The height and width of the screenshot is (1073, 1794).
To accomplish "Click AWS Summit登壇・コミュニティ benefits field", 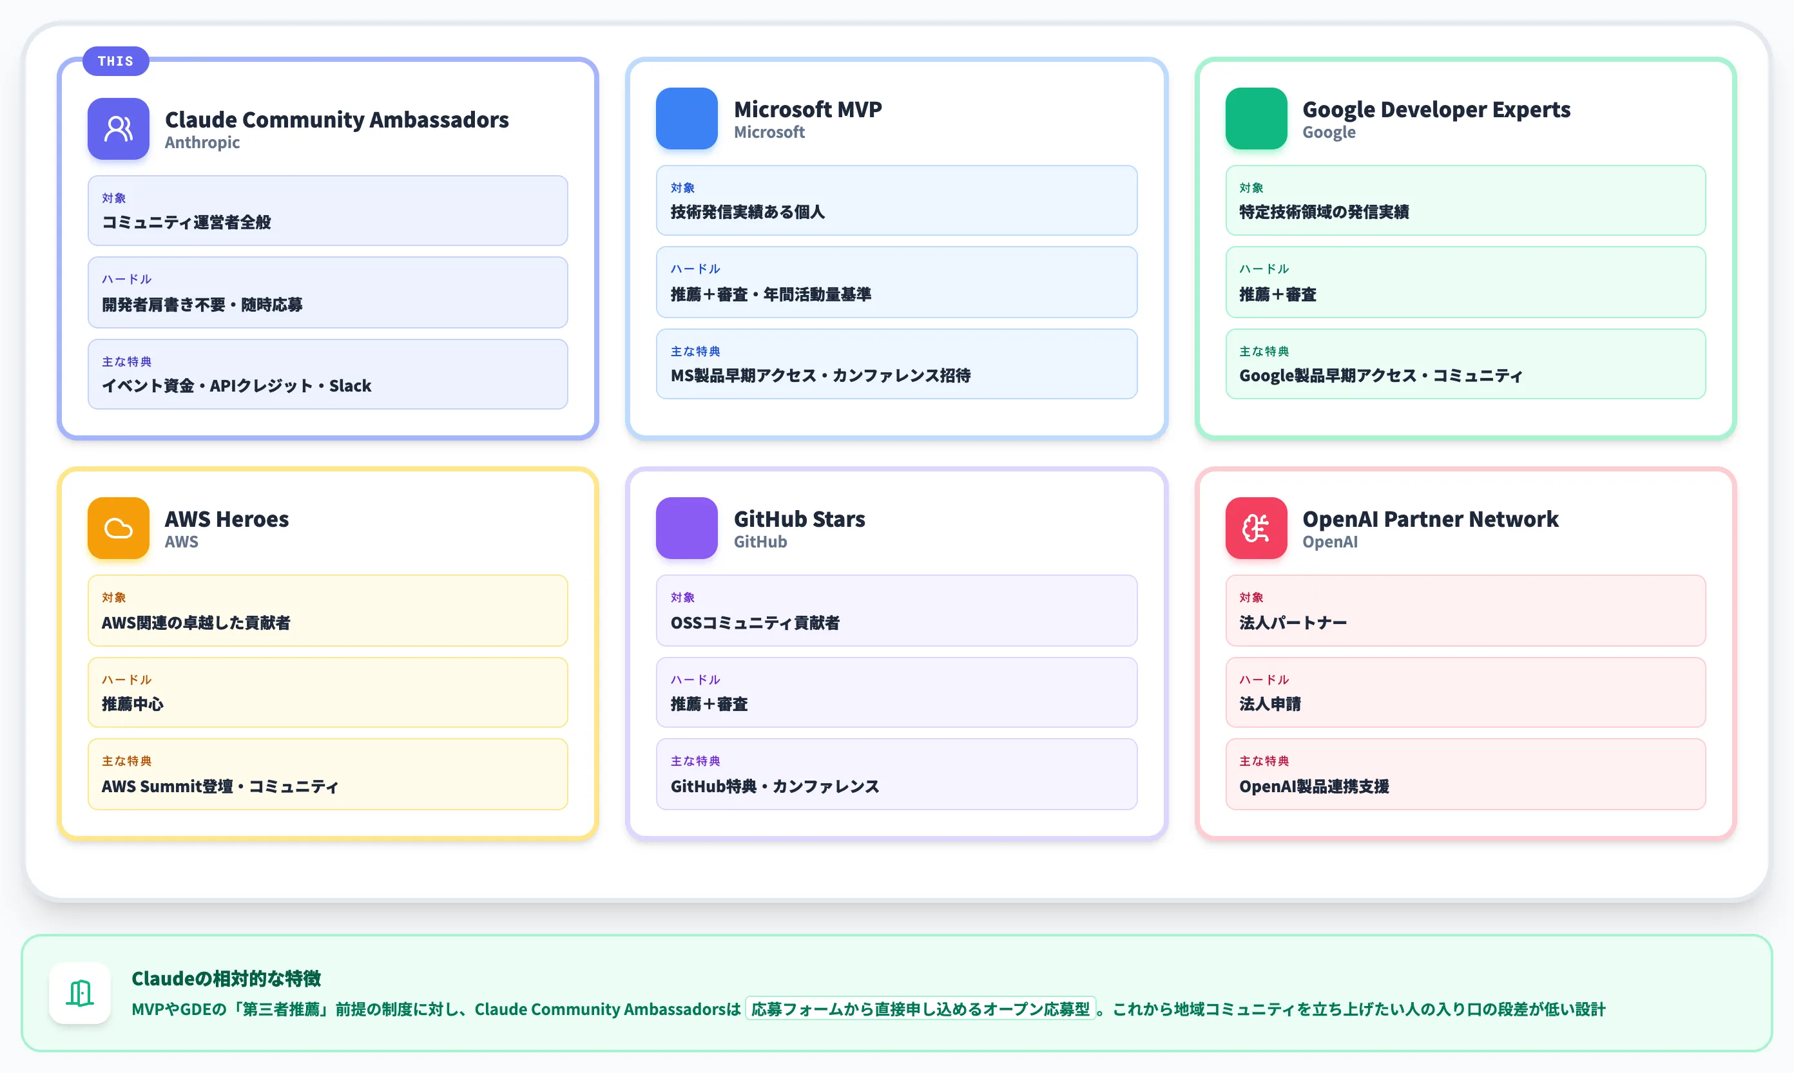I will [328, 774].
